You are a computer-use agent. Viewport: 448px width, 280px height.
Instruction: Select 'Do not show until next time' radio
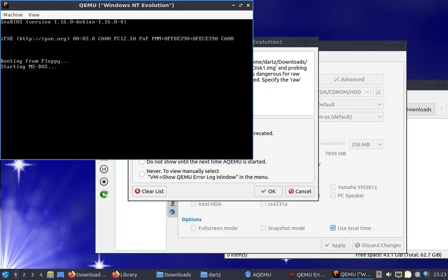(142, 162)
